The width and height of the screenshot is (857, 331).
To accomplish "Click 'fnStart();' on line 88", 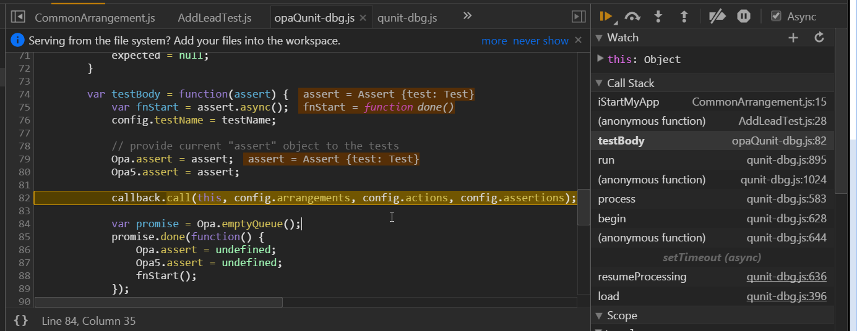I will pos(166,275).
